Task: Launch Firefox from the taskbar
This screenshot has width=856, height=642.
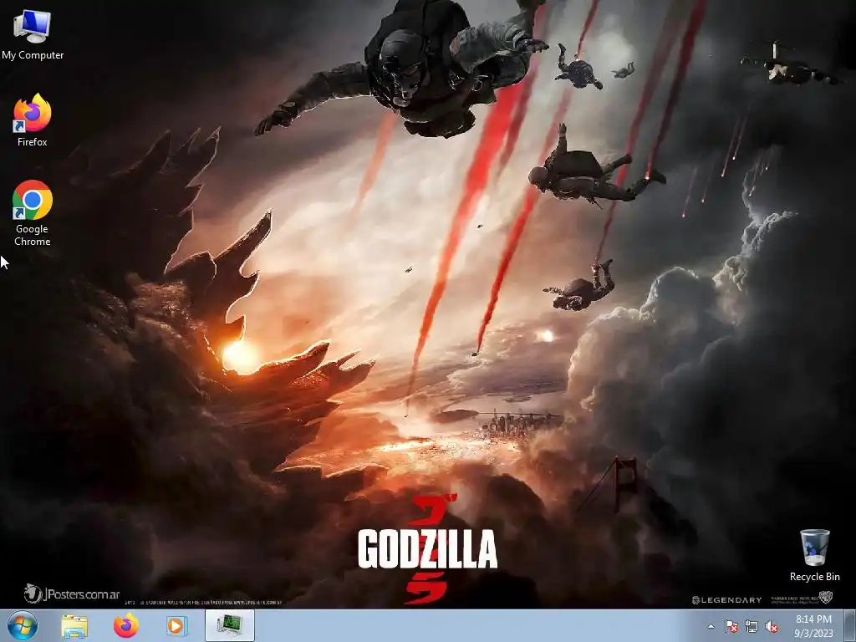Action: (126, 626)
